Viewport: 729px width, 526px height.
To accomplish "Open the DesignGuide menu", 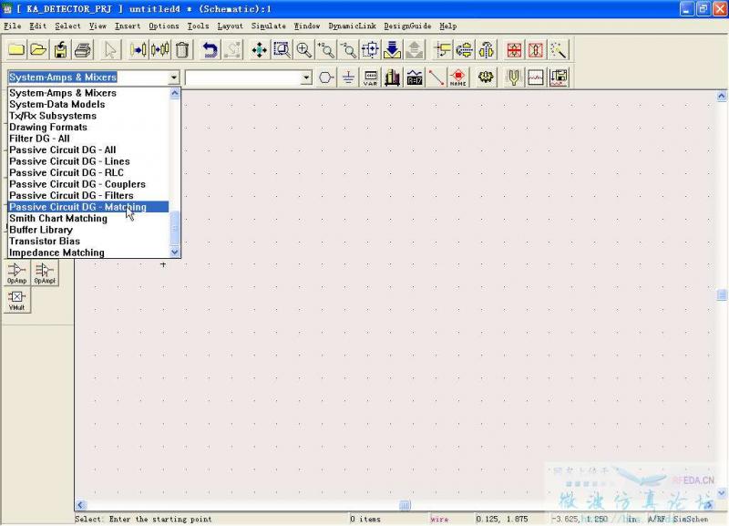I will 407,26.
